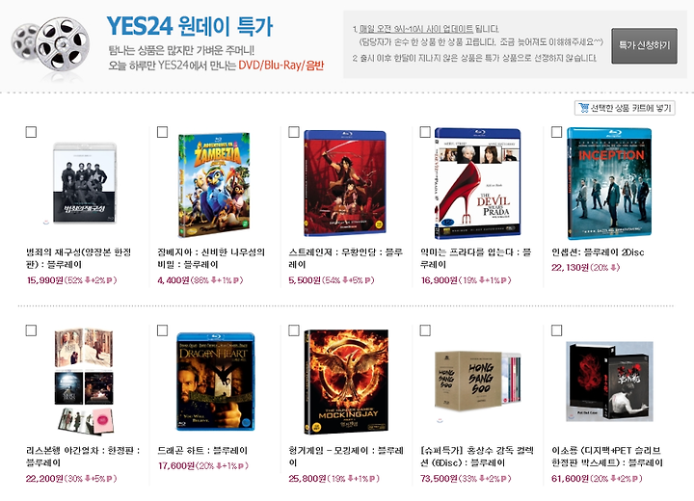The image size is (694, 501).
Task: Tick the Zambezia item checkbox
Action: (x=163, y=132)
